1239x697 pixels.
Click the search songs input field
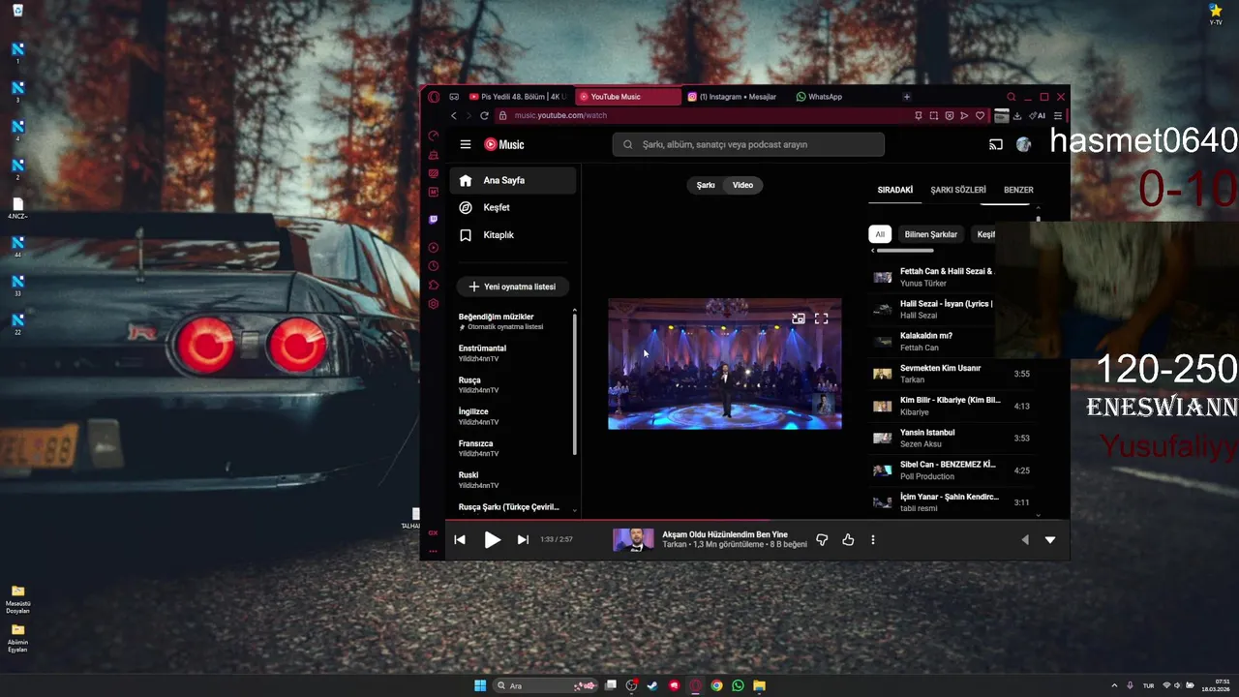(748, 144)
